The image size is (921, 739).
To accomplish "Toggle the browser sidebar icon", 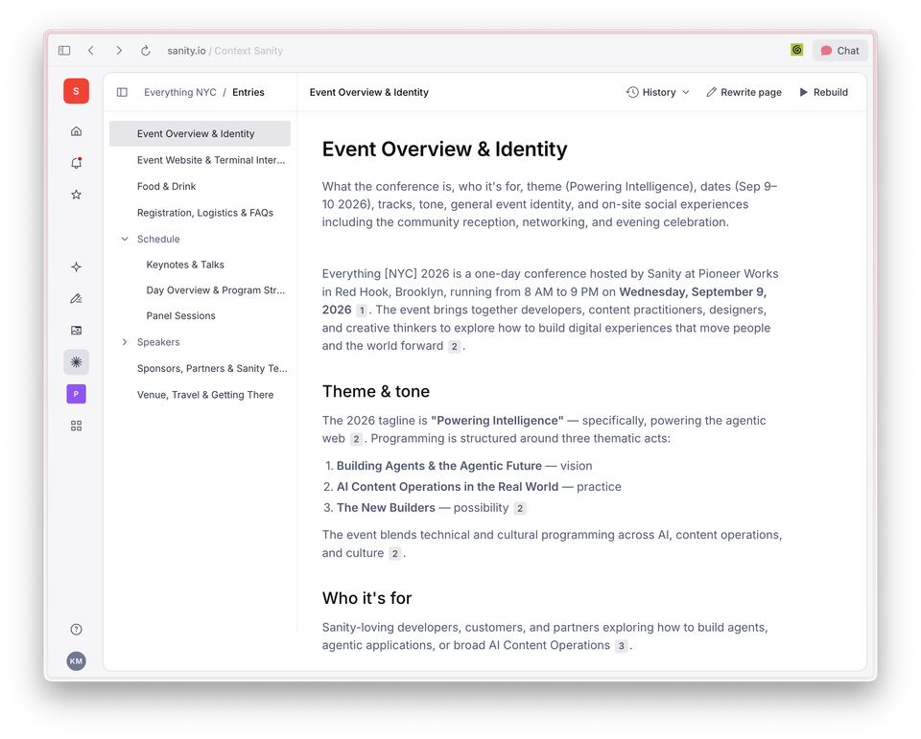I will click(64, 51).
